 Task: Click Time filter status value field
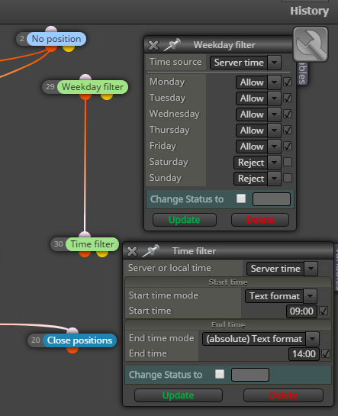click(x=250, y=375)
